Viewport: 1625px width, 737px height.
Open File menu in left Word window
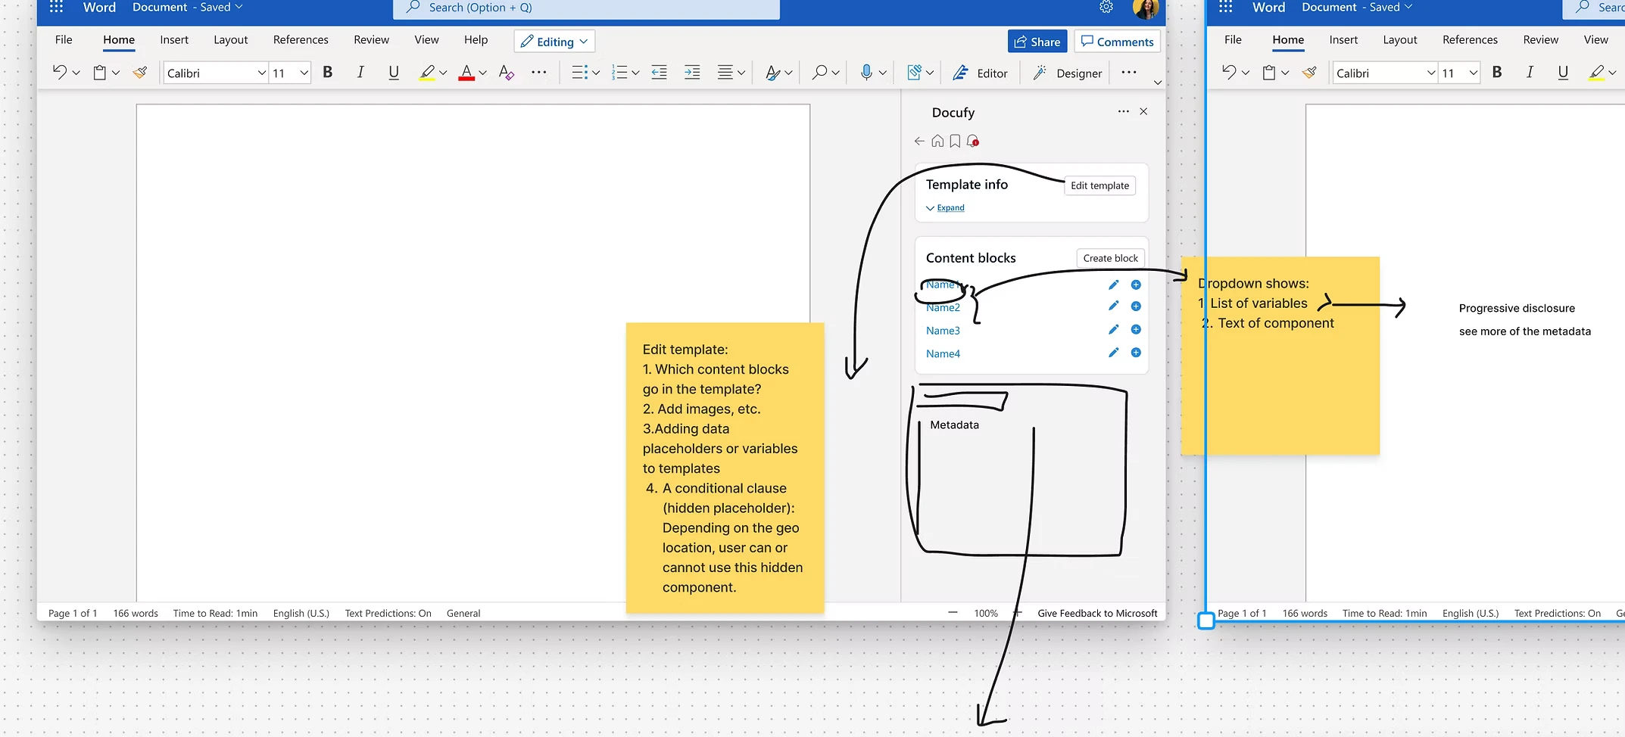(64, 39)
